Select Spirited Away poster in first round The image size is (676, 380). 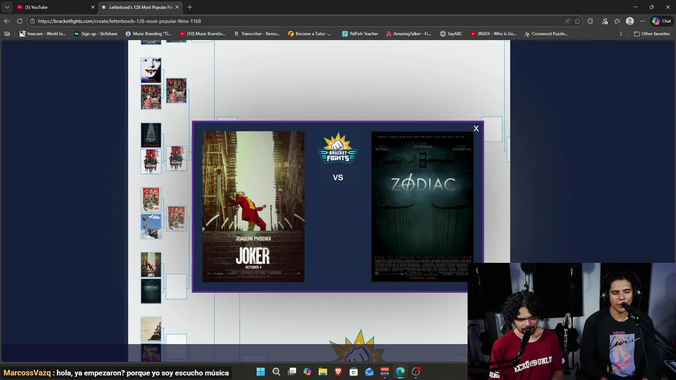coord(151,97)
